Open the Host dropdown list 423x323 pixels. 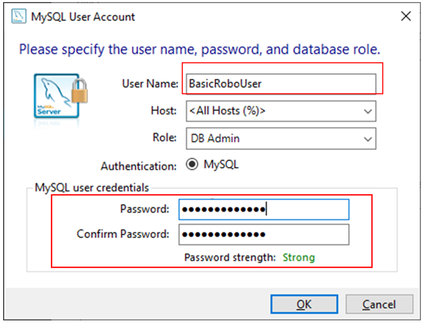281,111
